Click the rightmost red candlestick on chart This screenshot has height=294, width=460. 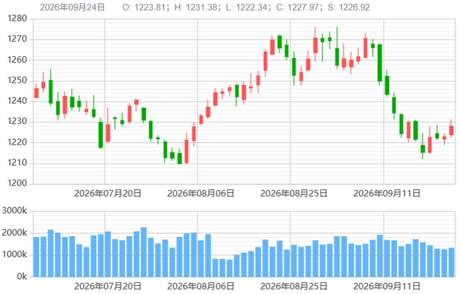(451, 130)
